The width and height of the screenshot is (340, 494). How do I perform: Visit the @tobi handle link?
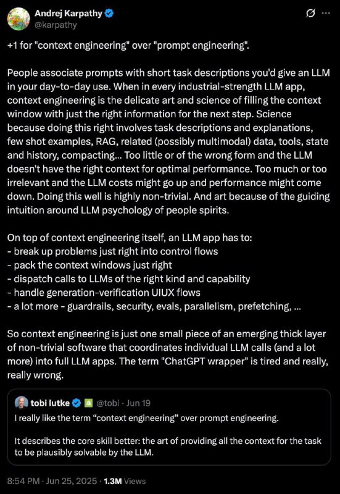(107, 403)
